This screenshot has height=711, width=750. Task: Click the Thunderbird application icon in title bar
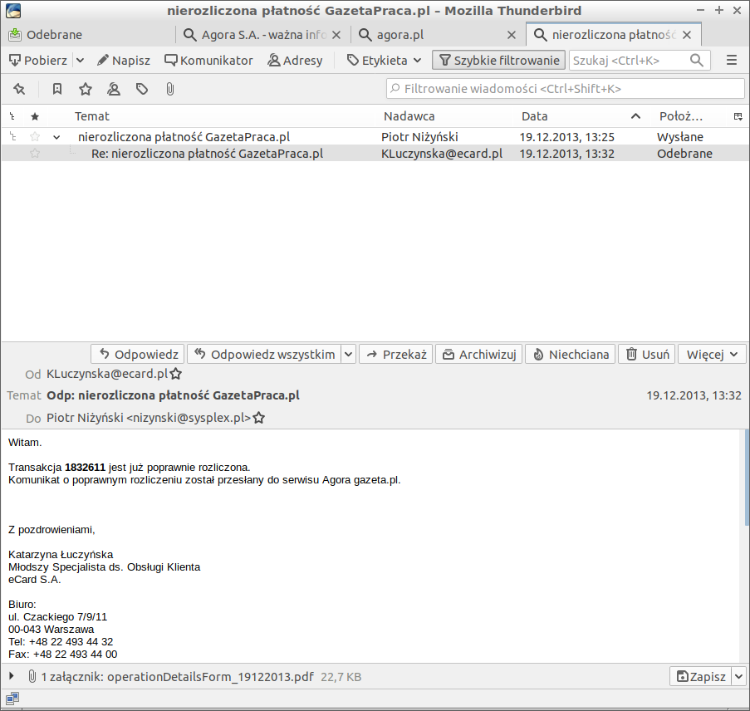click(x=13, y=11)
